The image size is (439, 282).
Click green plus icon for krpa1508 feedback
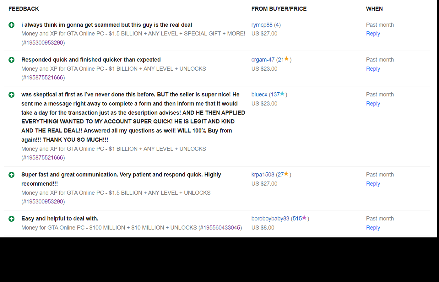[x=12, y=175]
